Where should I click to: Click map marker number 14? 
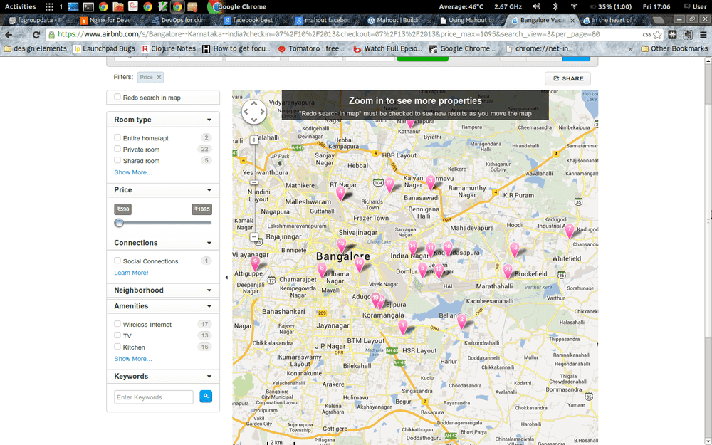coord(412,248)
